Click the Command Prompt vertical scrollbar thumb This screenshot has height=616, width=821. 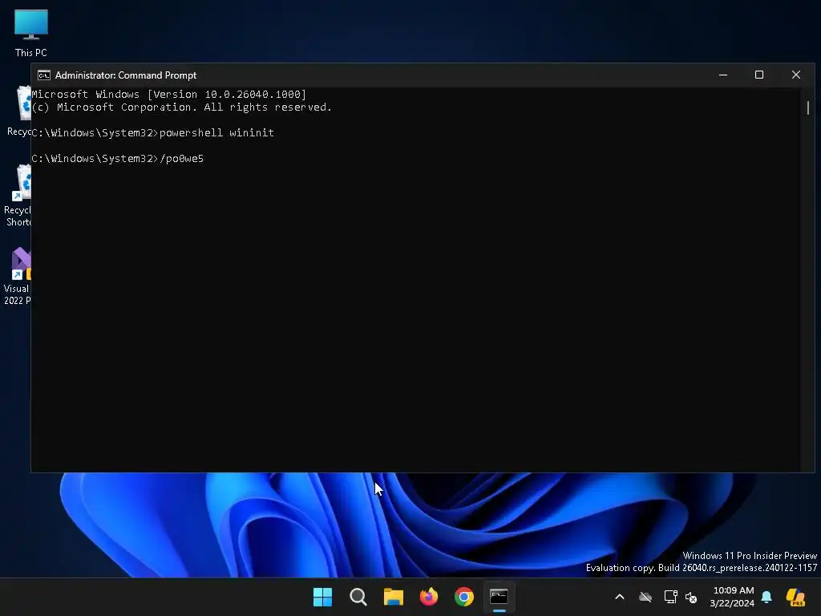point(808,107)
